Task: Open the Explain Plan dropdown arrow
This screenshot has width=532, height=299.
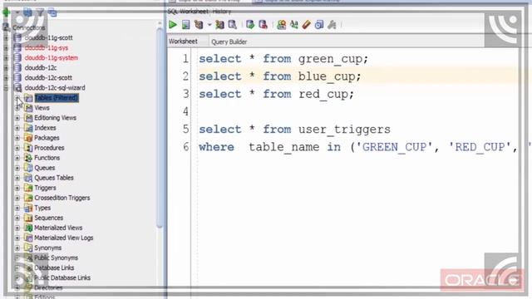Action: coord(209,25)
